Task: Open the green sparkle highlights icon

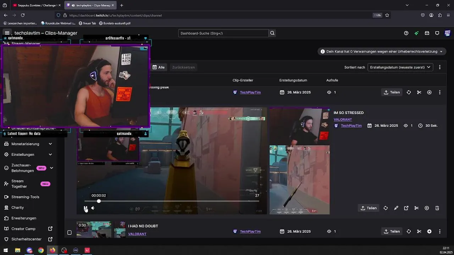Action: (x=416, y=33)
